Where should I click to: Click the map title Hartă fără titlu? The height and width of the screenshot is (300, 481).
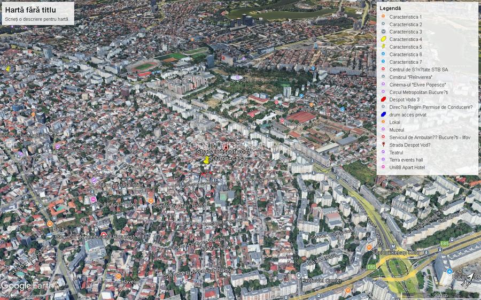point(30,10)
